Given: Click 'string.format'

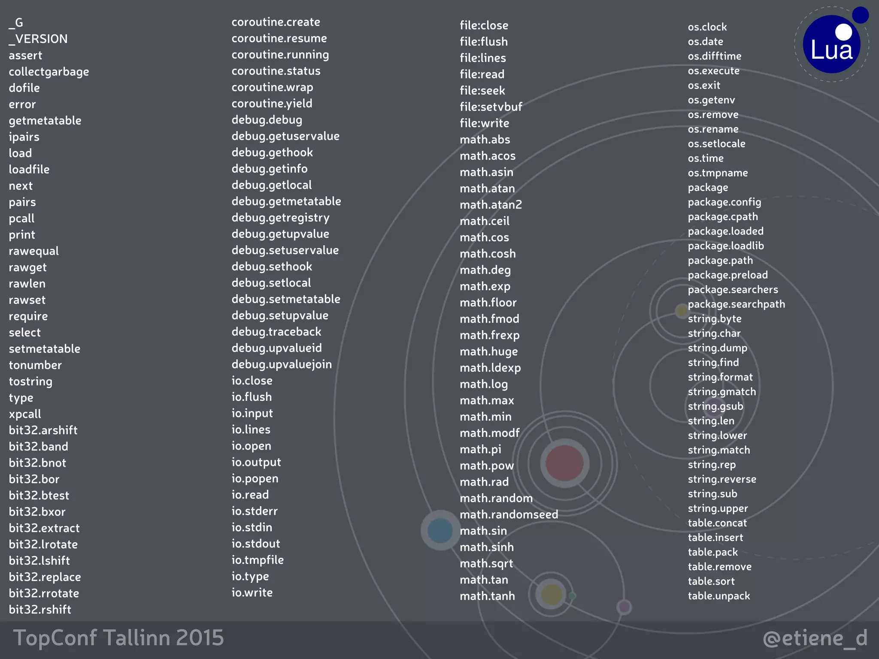Looking at the screenshot, I should (720, 377).
